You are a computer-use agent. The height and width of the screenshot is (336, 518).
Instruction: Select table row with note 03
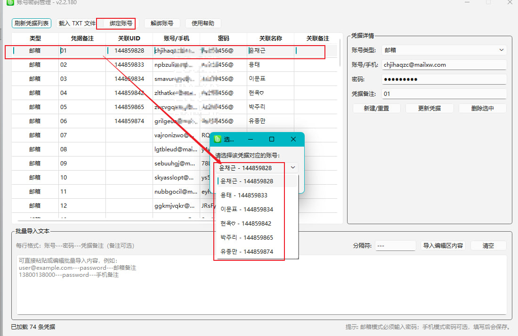point(174,79)
